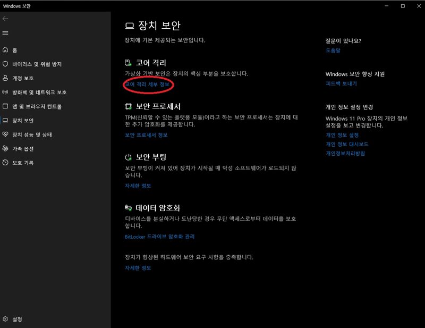This screenshot has width=425, height=328.
Task: Open the 도움말 link
Action: coord(333,51)
